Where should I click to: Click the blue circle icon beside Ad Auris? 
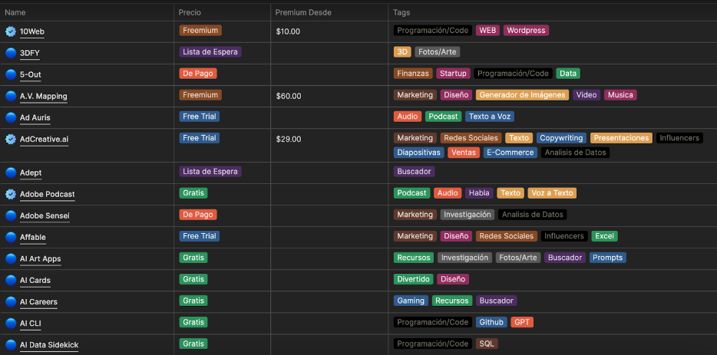coord(11,117)
